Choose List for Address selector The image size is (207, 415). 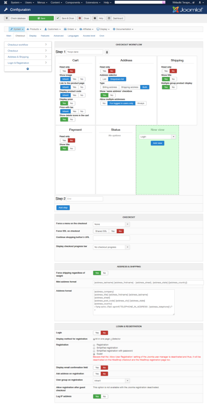104,79
